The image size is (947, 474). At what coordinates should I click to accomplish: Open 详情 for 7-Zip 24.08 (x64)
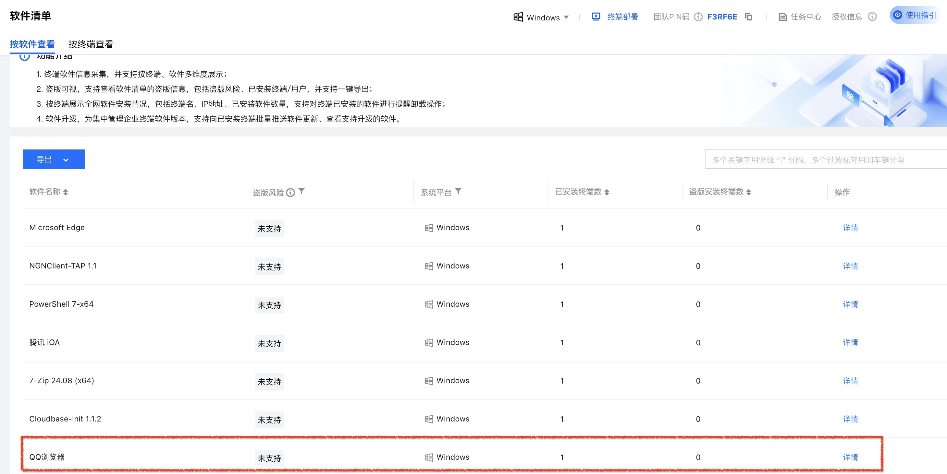850,381
